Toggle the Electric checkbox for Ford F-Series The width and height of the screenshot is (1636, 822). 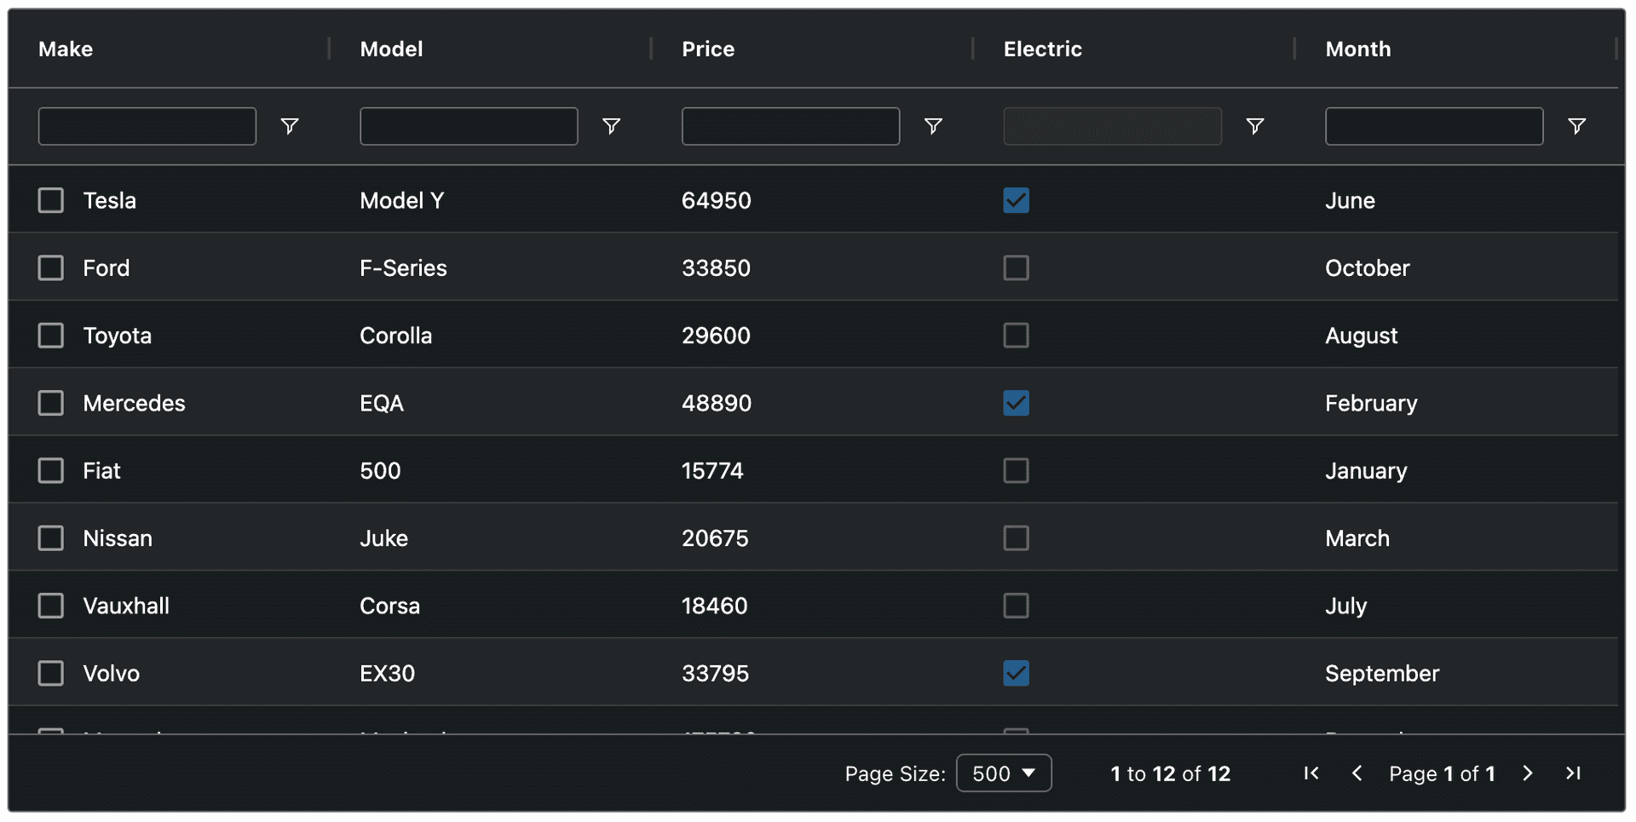pos(1017,267)
